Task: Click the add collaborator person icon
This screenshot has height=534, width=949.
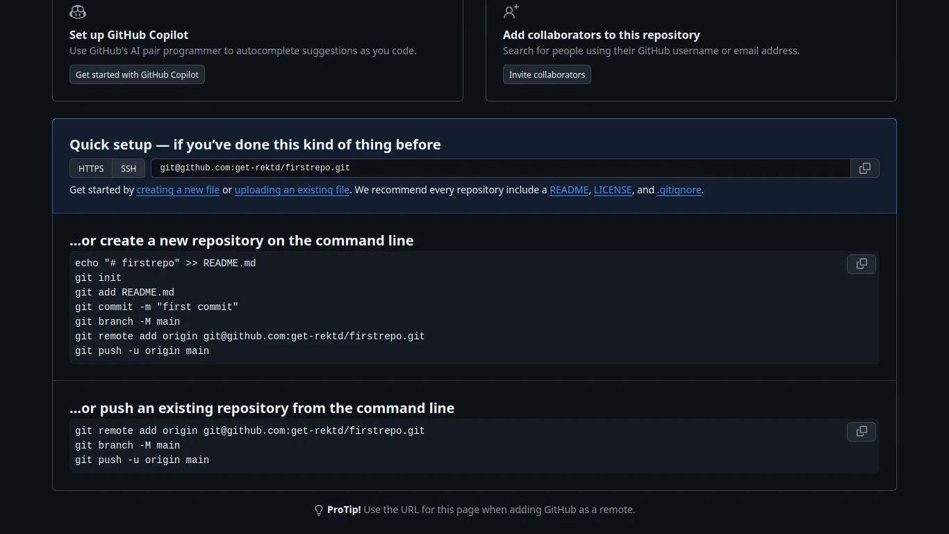Action: 511,12
